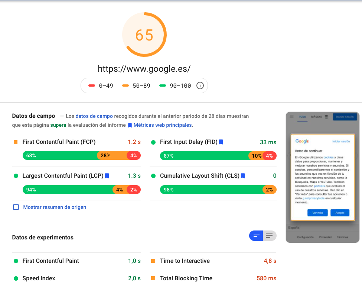Click the 1.2 s FCP value
This screenshot has width=362, height=287.
point(134,142)
